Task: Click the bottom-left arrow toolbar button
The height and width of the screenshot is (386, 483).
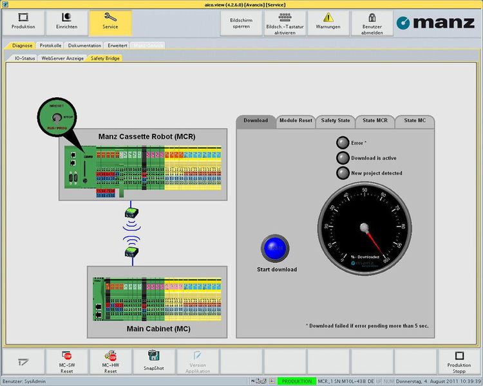Action: point(23,362)
